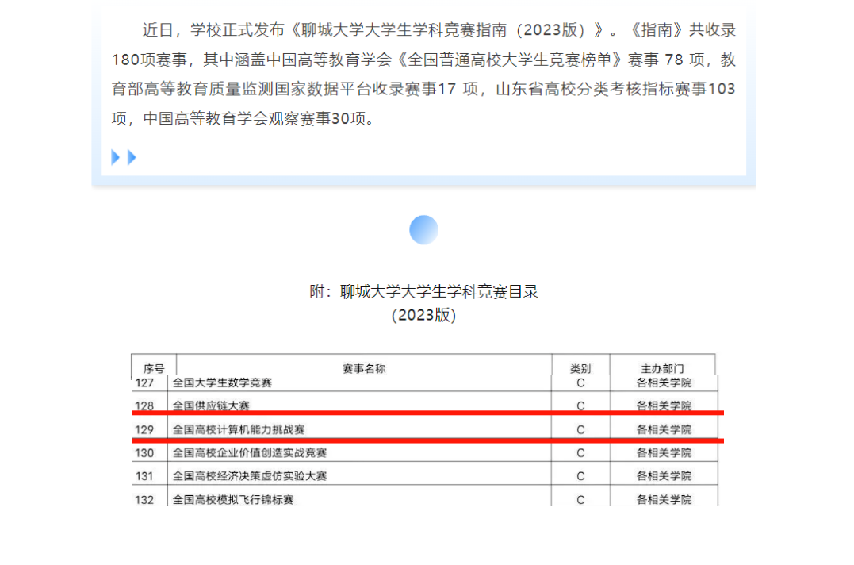The height and width of the screenshot is (565, 854).
Task: Click row number 128
Action: tap(144, 406)
